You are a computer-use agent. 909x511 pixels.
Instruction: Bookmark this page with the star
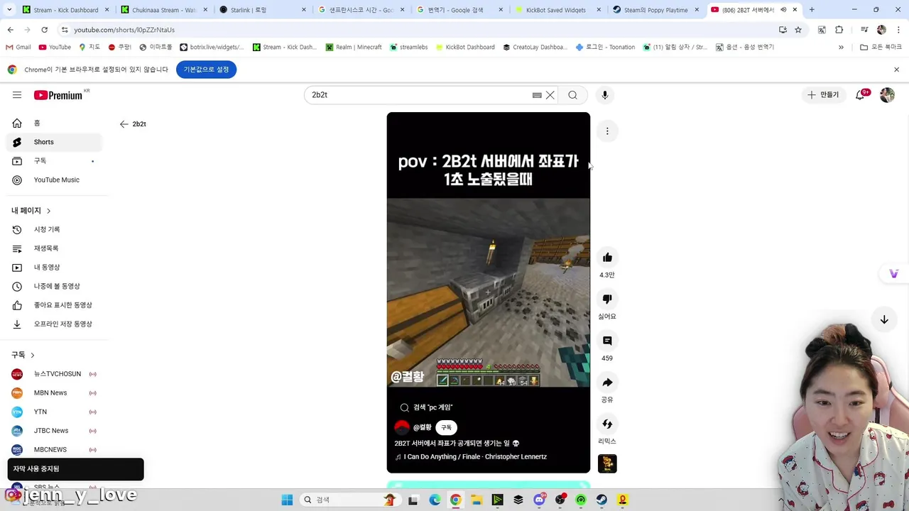(x=798, y=30)
